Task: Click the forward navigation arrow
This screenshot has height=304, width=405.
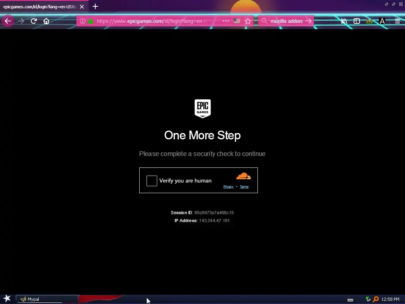Action: (21, 21)
